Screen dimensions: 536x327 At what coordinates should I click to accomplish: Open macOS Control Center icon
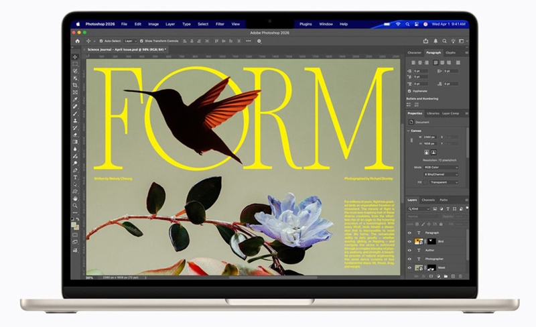(x=416, y=24)
